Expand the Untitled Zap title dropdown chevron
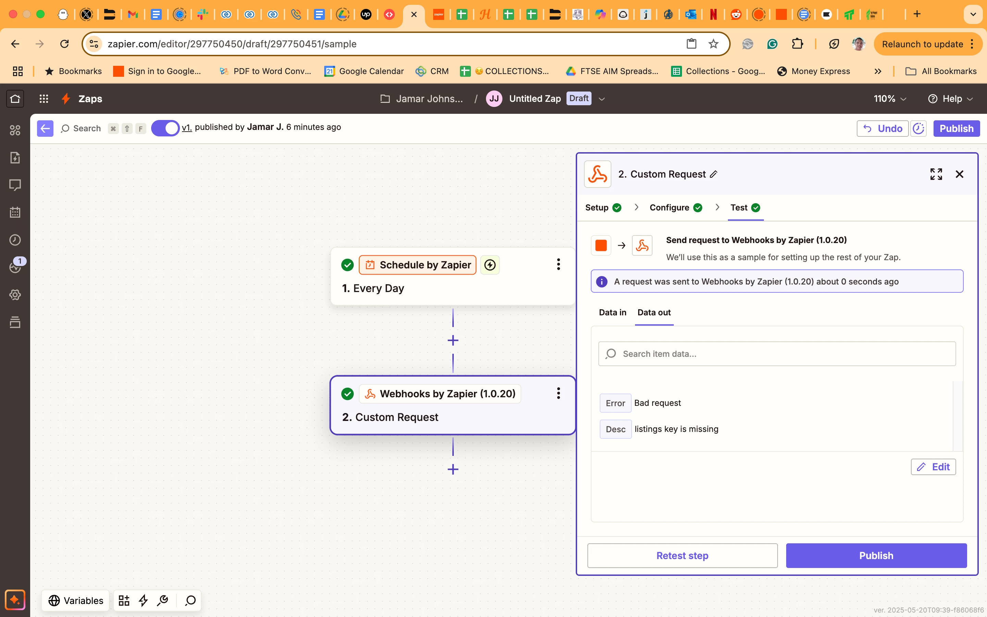 pos(601,99)
